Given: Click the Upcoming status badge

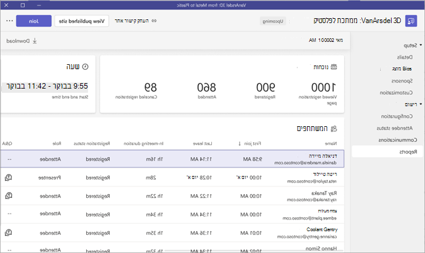Looking at the screenshot, I should pos(273,21).
